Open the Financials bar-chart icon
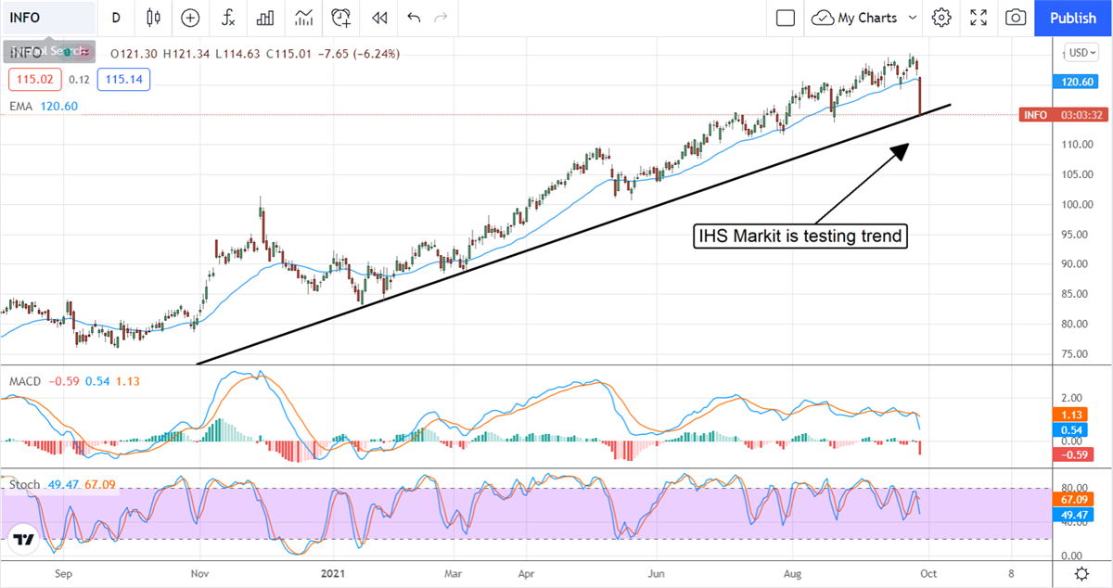This screenshot has height=588, width=1113. [x=265, y=18]
